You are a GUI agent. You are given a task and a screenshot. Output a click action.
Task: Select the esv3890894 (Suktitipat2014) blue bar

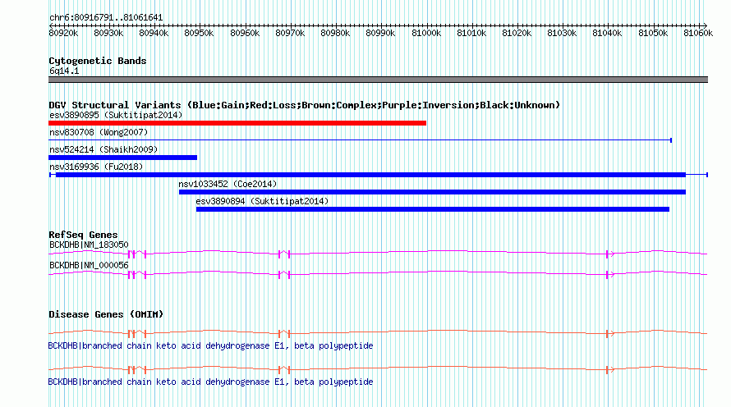point(433,209)
